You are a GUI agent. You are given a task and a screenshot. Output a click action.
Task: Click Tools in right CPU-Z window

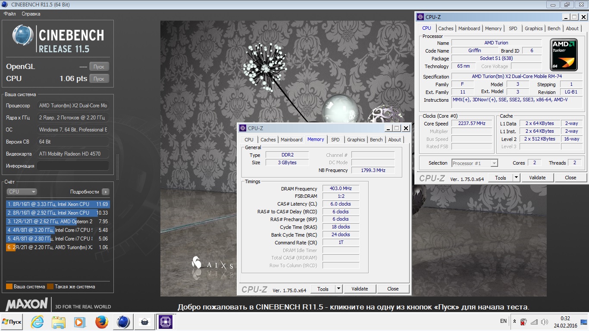501,178
